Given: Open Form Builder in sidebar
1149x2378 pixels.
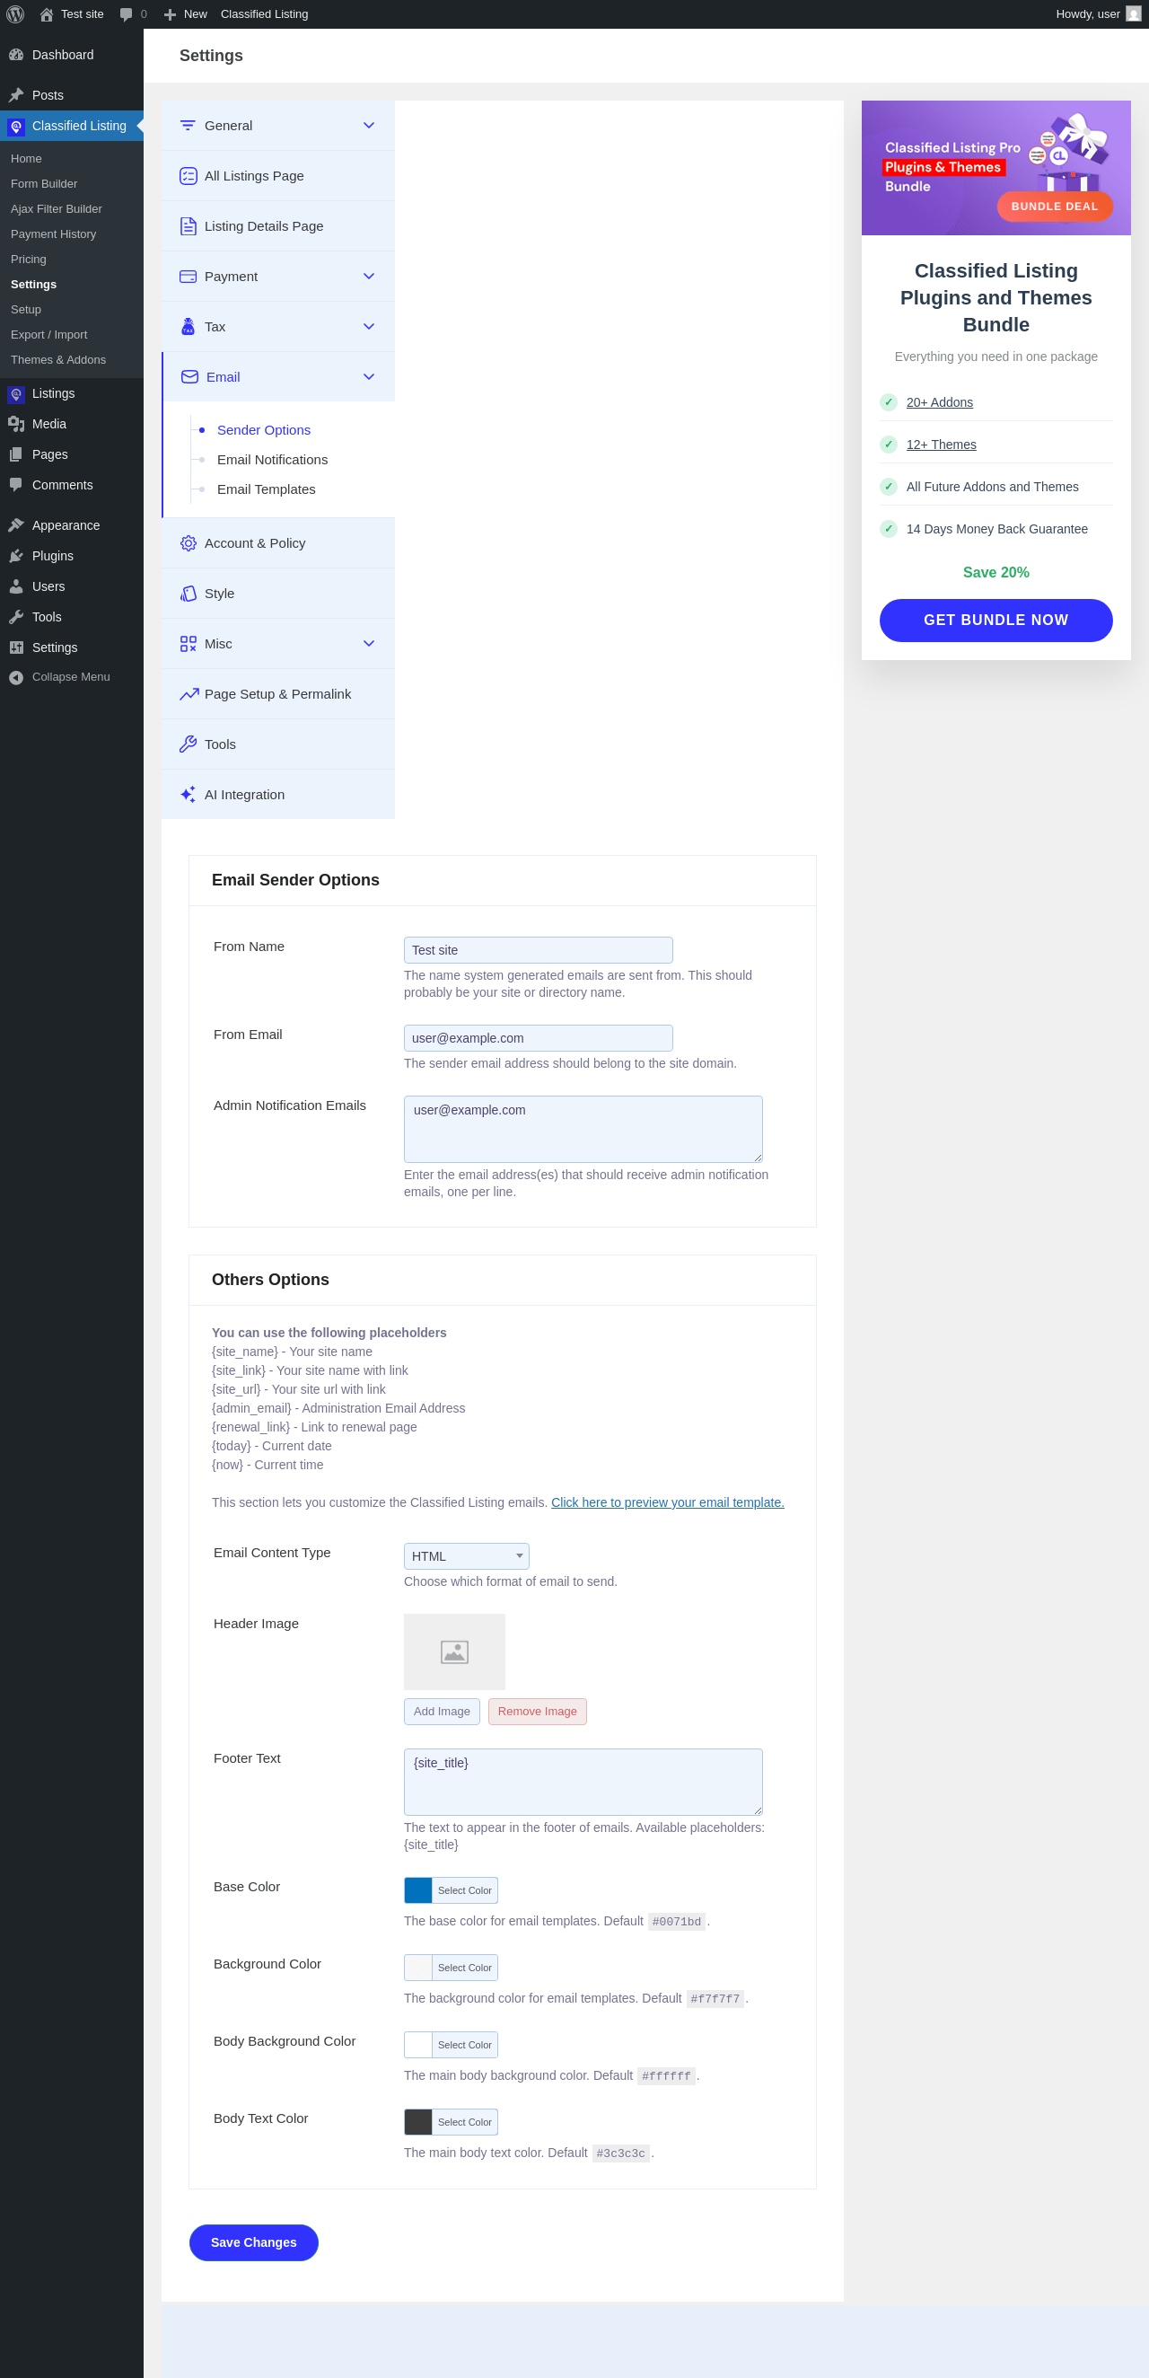Looking at the screenshot, I should click(44, 184).
